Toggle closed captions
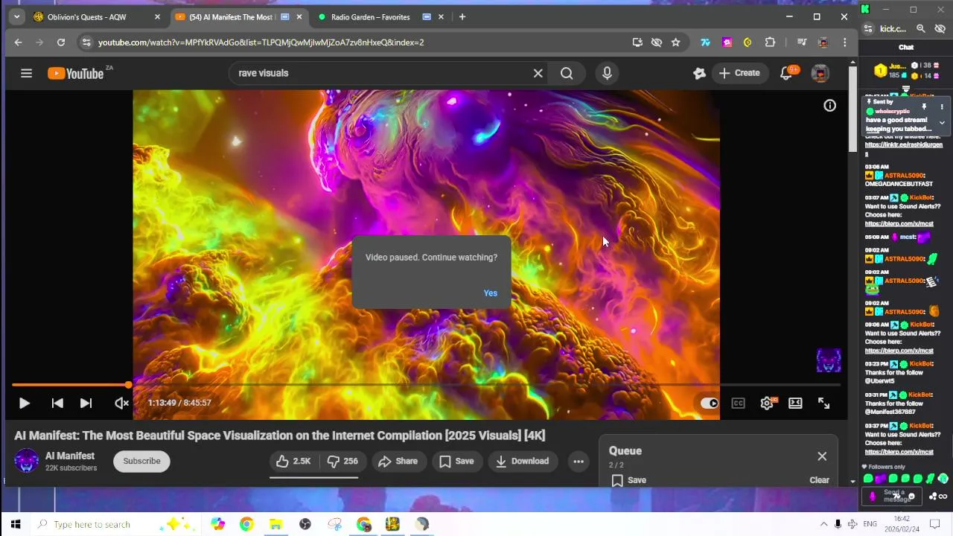This screenshot has width=953, height=536. 738,403
